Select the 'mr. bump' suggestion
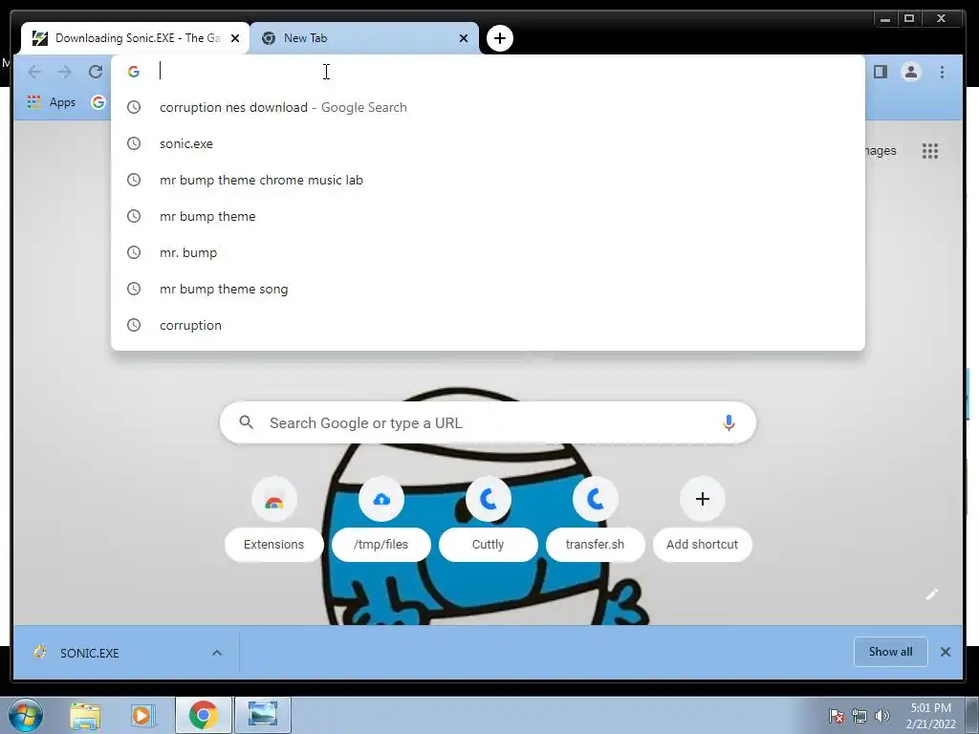 pyautogui.click(x=488, y=252)
